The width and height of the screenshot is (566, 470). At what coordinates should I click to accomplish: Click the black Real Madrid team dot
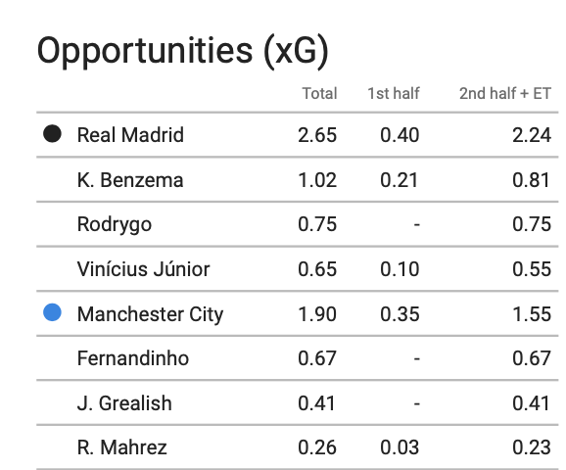(52, 134)
